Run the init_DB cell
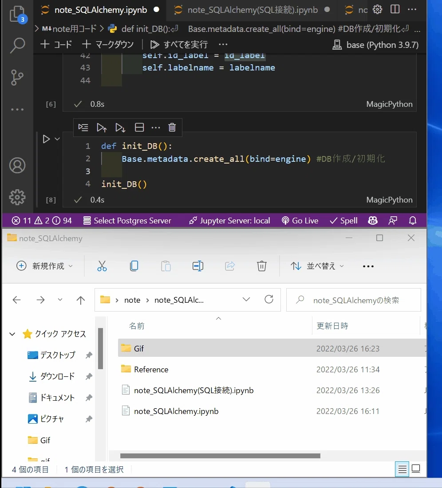Screen dimensions: 442x488 tap(46, 139)
